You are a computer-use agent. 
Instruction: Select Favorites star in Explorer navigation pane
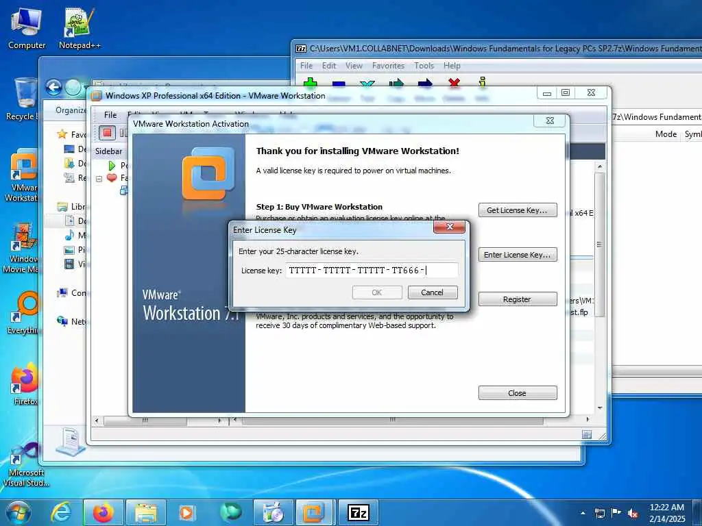coord(62,134)
